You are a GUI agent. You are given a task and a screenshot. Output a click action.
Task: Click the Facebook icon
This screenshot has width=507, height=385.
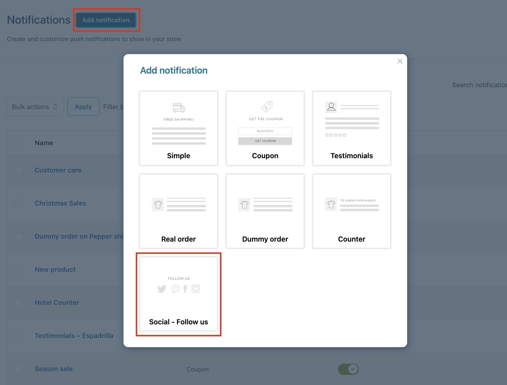pos(185,289)
